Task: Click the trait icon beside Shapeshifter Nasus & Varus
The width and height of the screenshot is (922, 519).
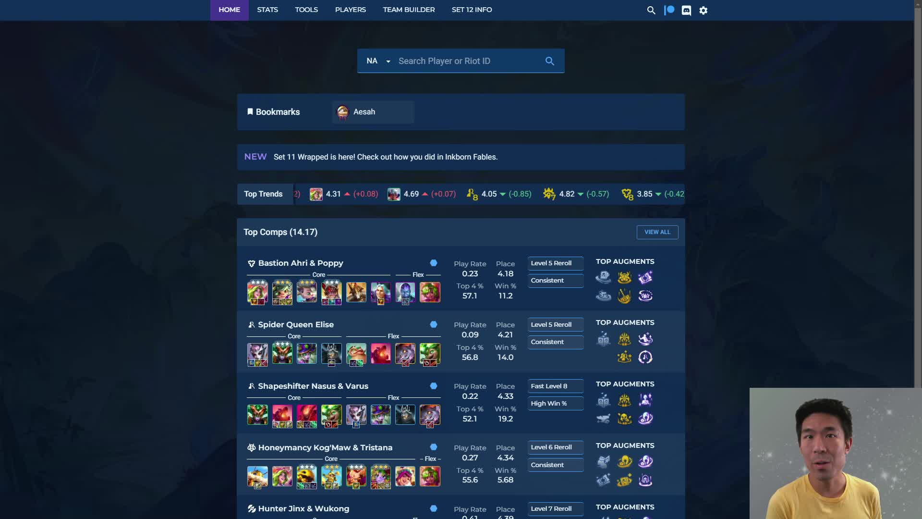Action: [251, 386]
